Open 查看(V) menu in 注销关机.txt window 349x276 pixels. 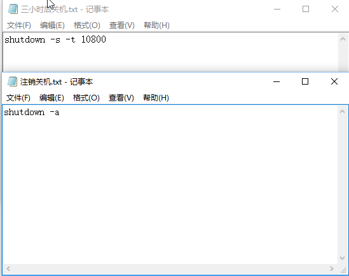click(121, 98)
